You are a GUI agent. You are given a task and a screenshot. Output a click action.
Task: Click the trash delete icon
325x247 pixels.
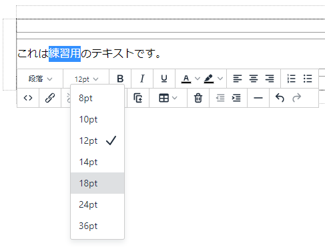coord(198,98)
